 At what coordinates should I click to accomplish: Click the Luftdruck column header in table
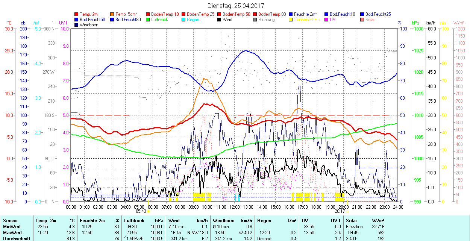(134, 221)
